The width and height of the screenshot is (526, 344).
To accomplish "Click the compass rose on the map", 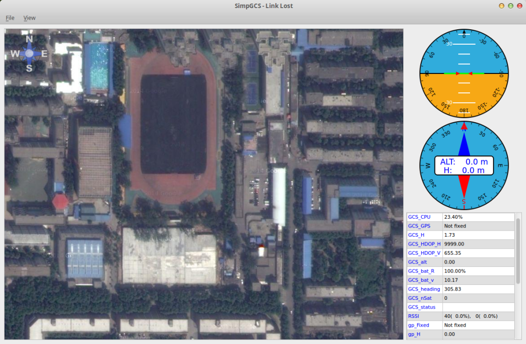I will pyautogui.click(x=29, y=53).
